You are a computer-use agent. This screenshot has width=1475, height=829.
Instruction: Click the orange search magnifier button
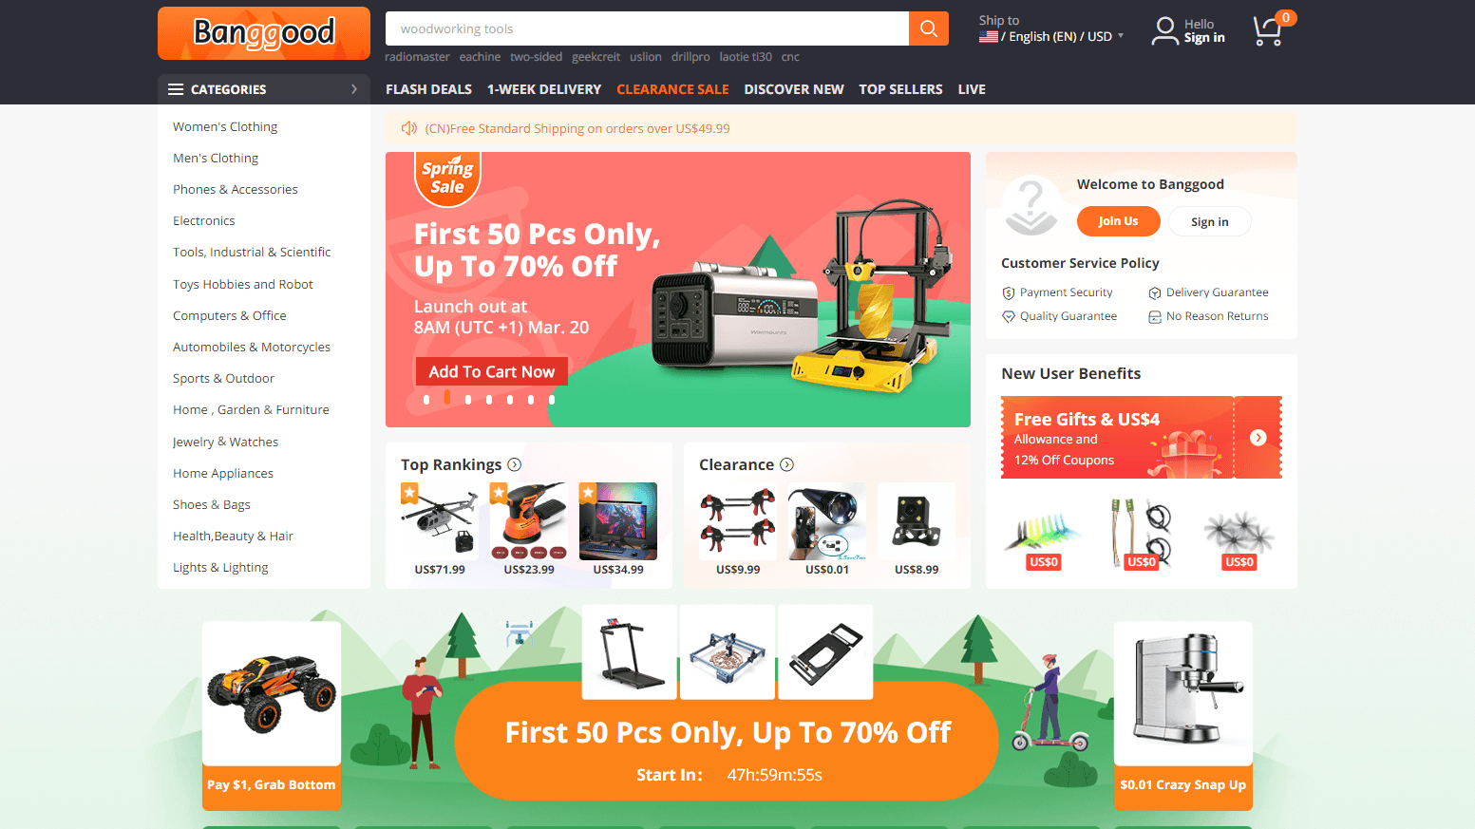pos(929,28)
